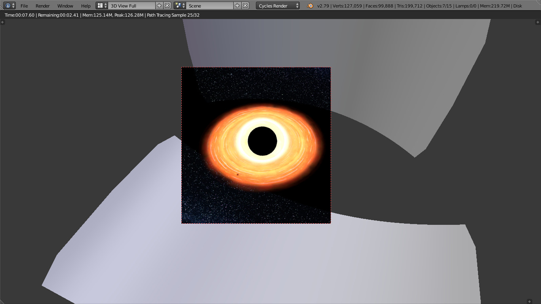Open the Render menu
This screenshot has height=304, width=541.
pyautogui.click(x=42, y=6)
